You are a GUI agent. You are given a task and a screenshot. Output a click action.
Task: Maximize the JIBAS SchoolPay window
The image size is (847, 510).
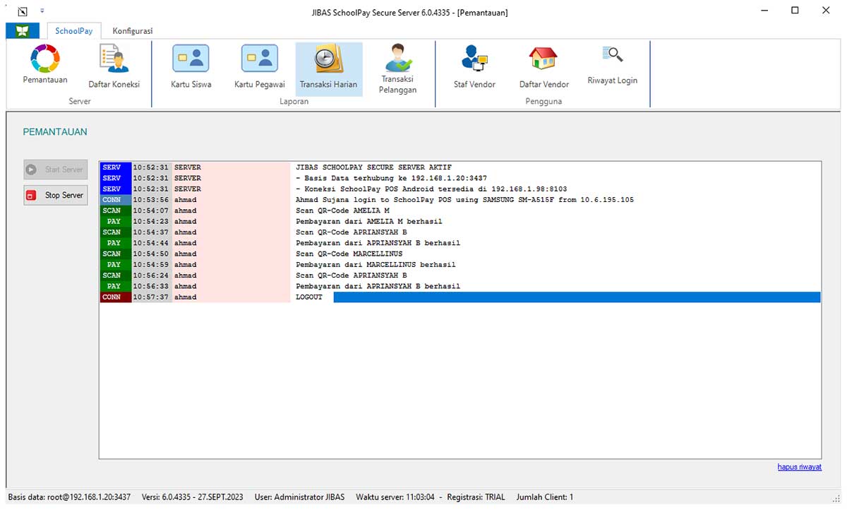(795, 11)
